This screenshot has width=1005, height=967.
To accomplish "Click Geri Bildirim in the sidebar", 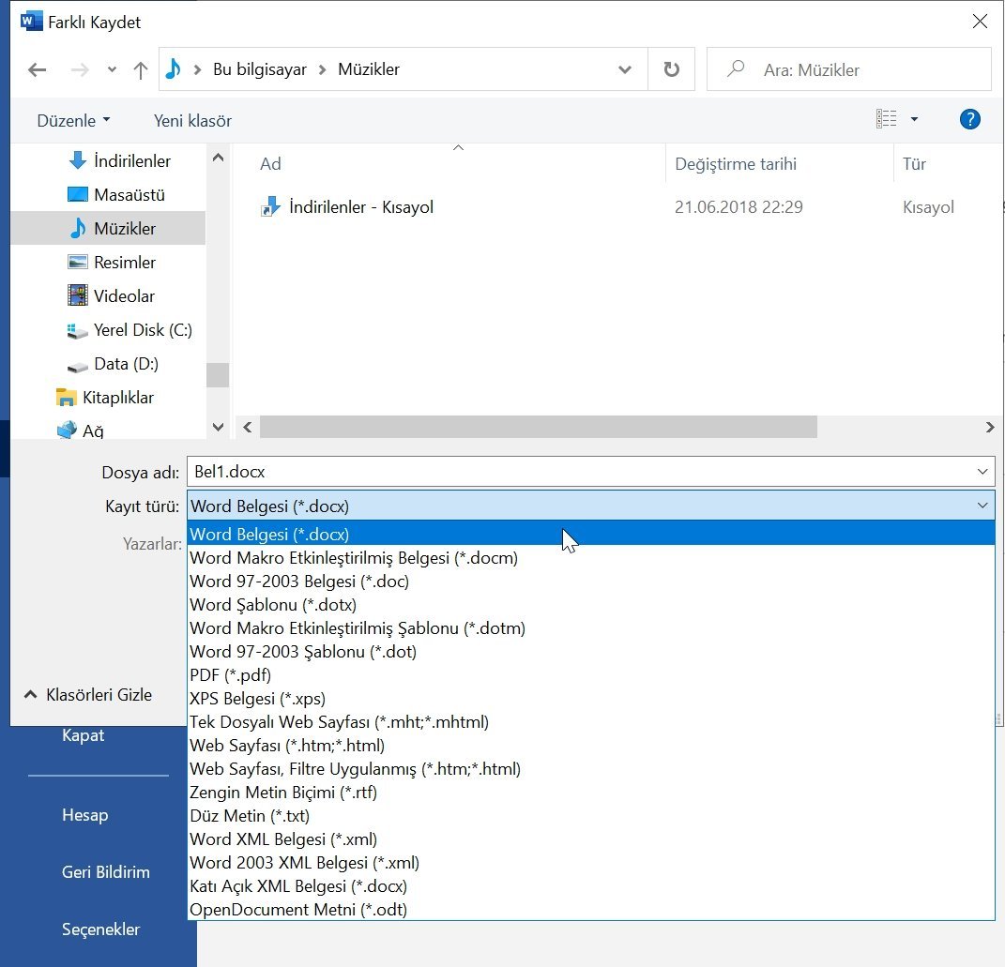I will (105, 871).
